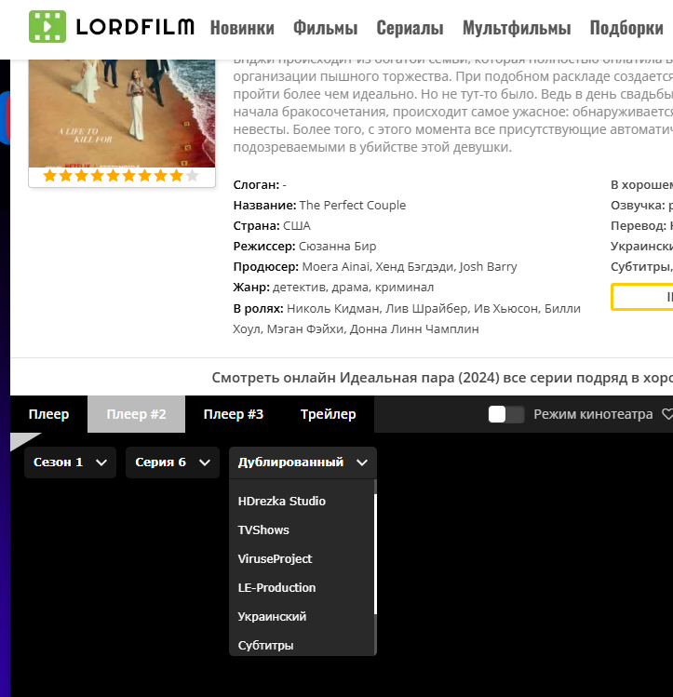
Task: Click the title The Perfect Couple
Action: pyautogui.click(x=353, y=206)
